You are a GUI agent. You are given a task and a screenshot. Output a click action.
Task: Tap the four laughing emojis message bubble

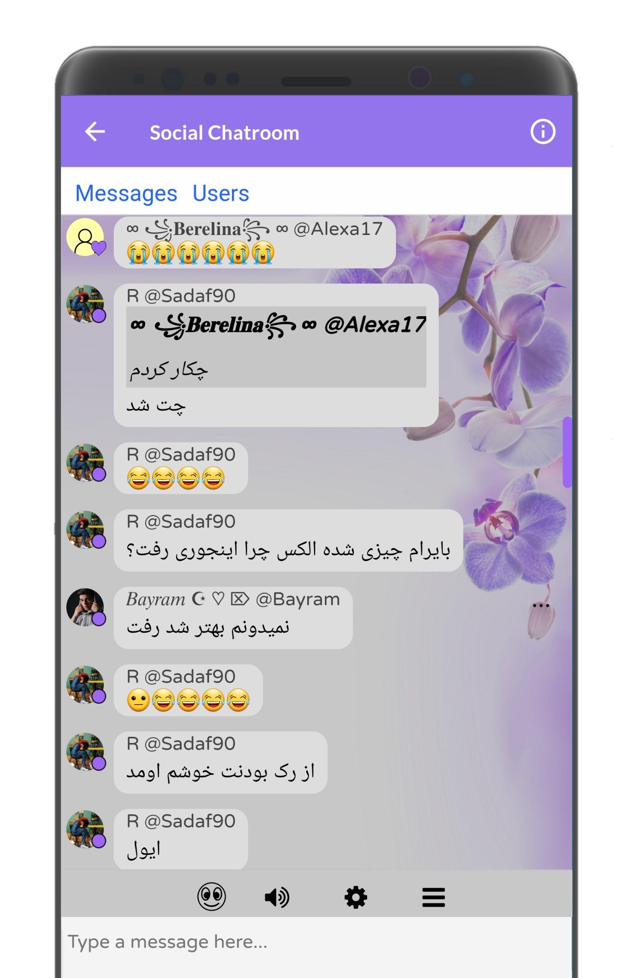coord(181,468)
